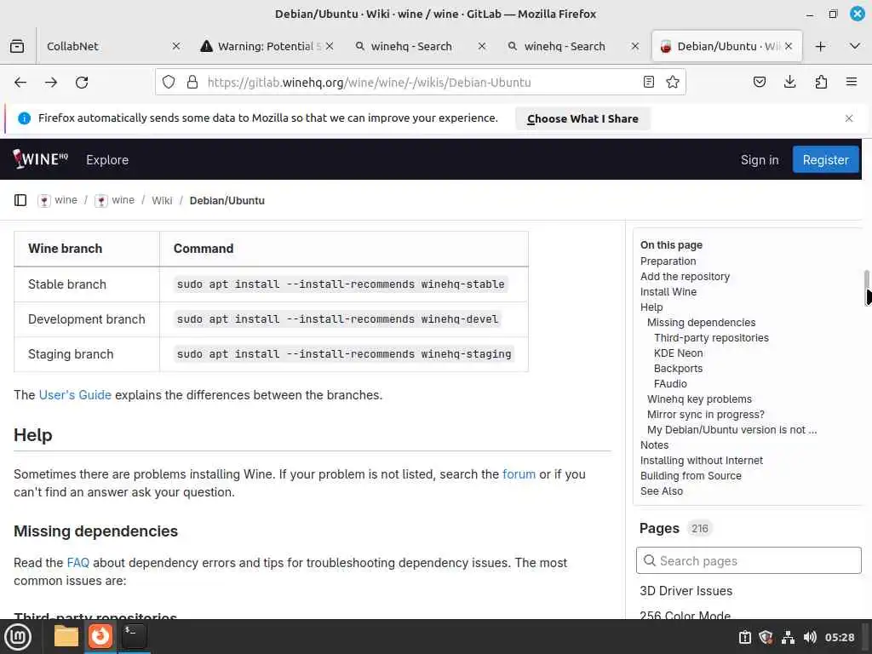Toggle reader view icon in address bar

pyautogui.click(x=648, y=83)
